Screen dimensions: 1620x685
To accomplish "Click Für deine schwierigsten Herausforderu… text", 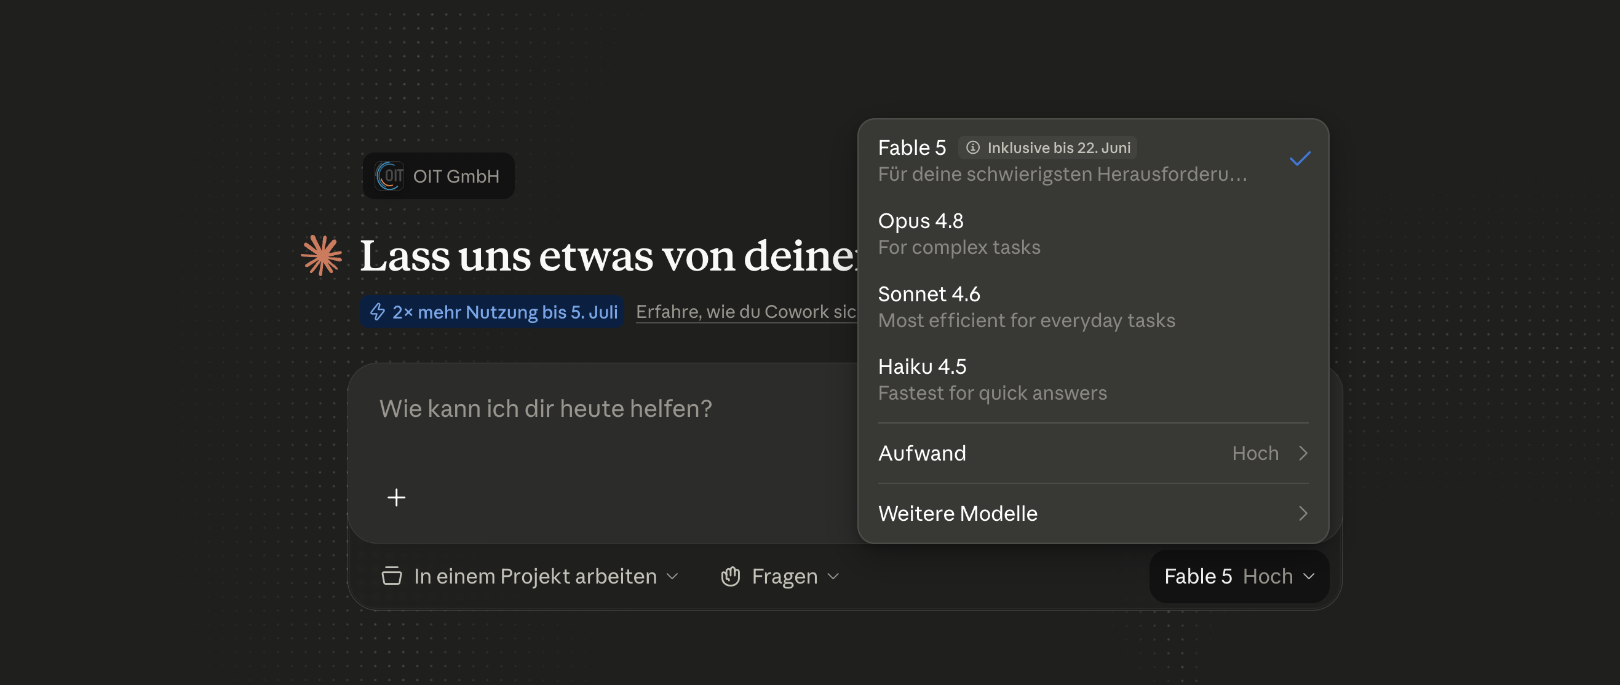I will (x=1062, y=174).
